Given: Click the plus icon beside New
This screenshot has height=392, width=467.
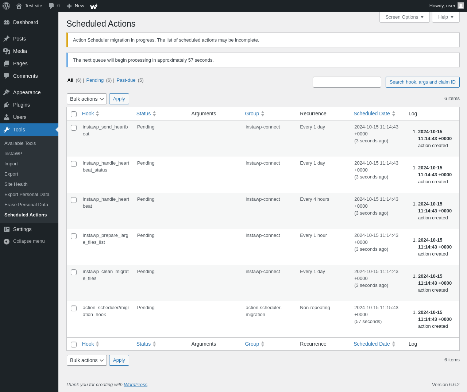Looking at the screenshot, I should (69, 6).
